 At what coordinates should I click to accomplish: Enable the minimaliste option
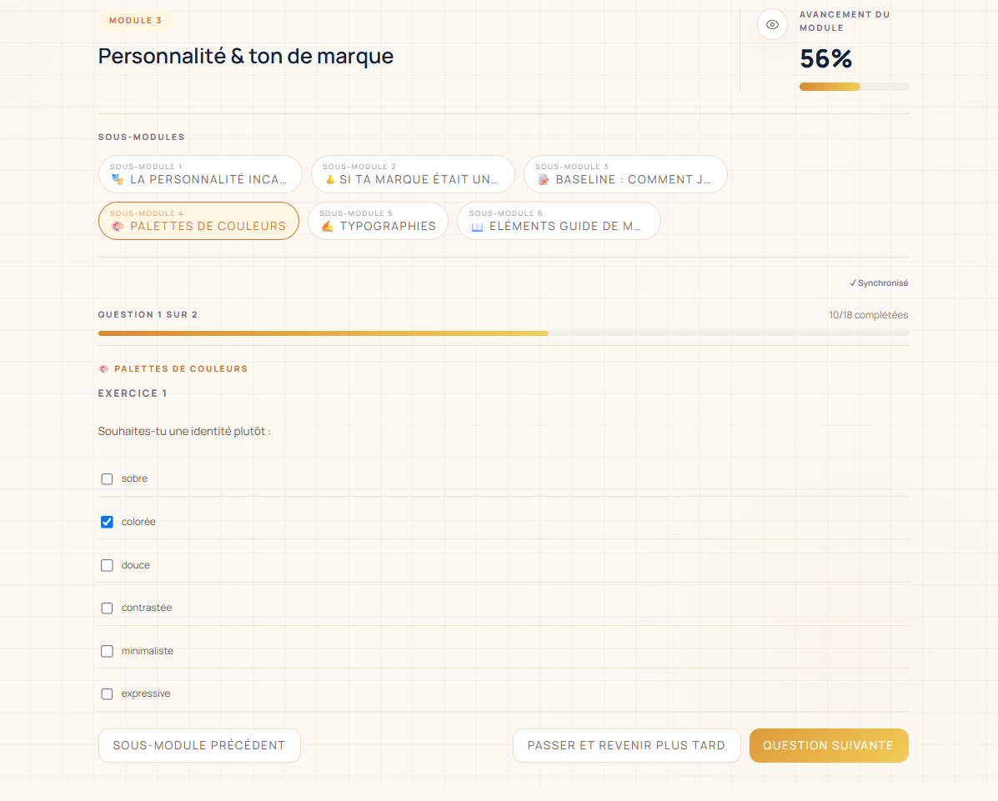[x=107, y=651]
